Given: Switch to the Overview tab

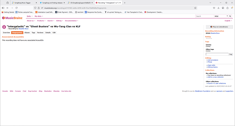Looking at the screenshot, I should pyautogui.click(x=6, y=33).
